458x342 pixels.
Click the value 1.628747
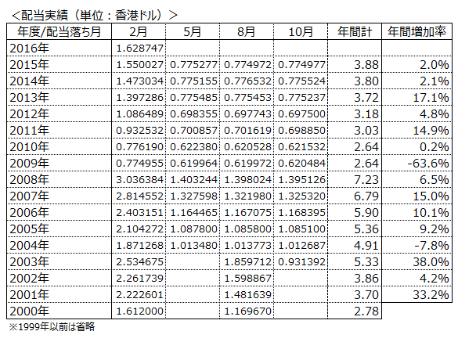point(139,49)
